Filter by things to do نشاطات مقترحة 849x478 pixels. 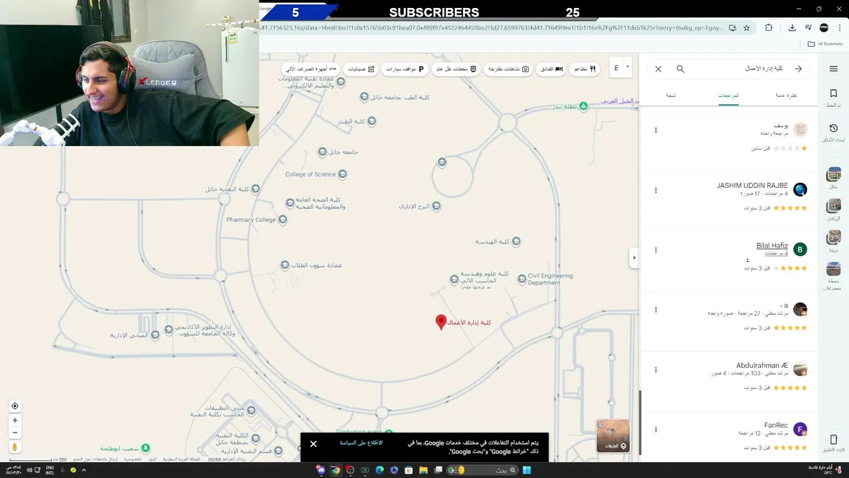(x=508, y=69)
